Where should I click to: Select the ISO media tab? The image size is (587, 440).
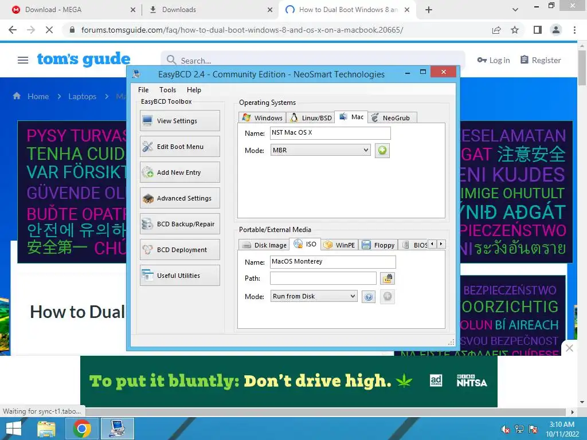(x=305, y=244)
